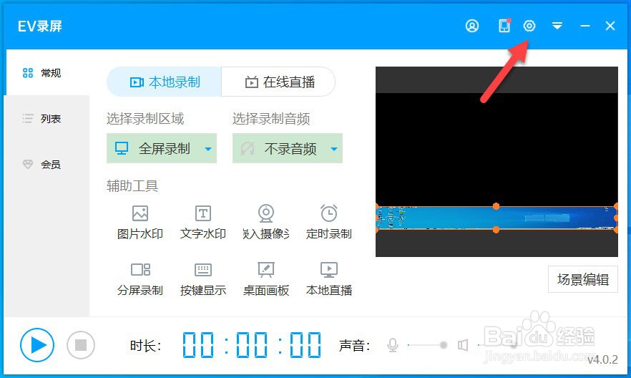This screenshot has width=631, height=378.
Task: Click the v4.0.2 version label
Action: coord(602,359)
